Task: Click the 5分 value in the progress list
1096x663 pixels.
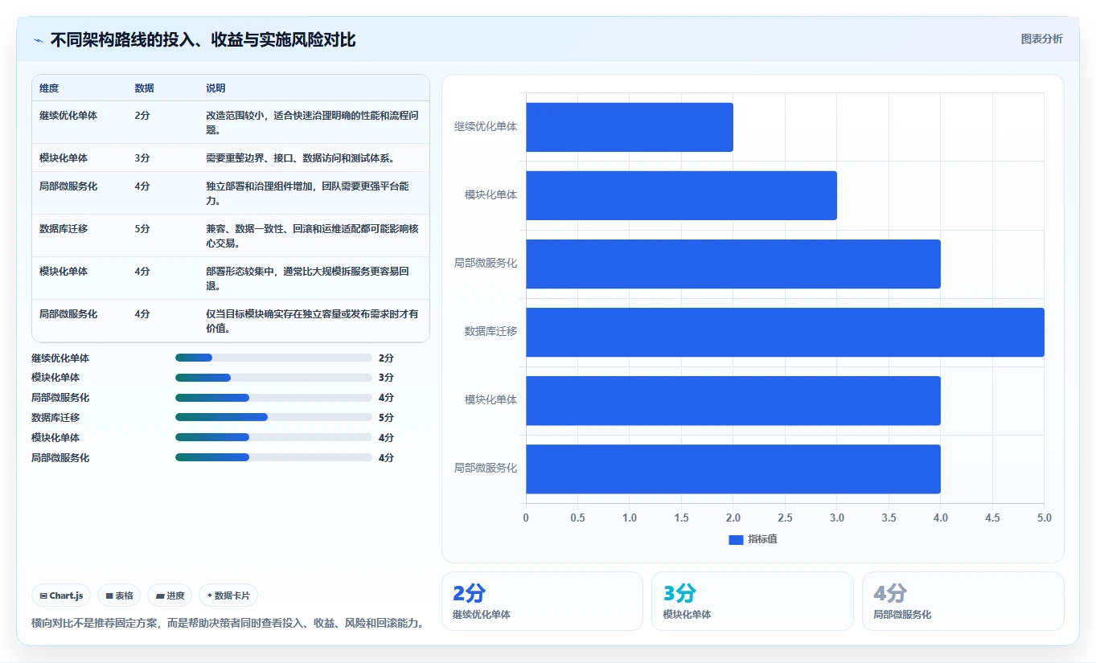Action: 386,418
